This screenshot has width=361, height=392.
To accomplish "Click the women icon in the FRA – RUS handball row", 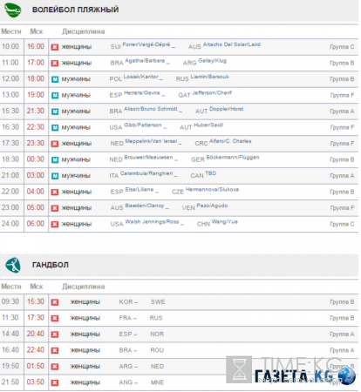I will click(55, 318).
